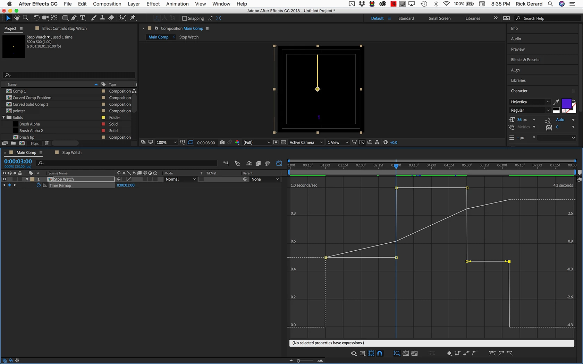Click the trash icon in Project panel

pos(47,143)
